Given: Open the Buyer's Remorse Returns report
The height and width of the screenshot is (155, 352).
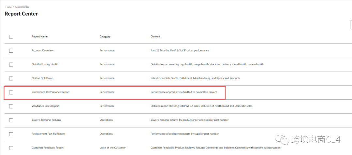Looking at the screenshot, I should click(46, 120).
